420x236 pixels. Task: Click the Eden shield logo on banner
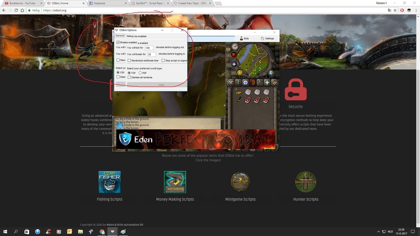125,139
